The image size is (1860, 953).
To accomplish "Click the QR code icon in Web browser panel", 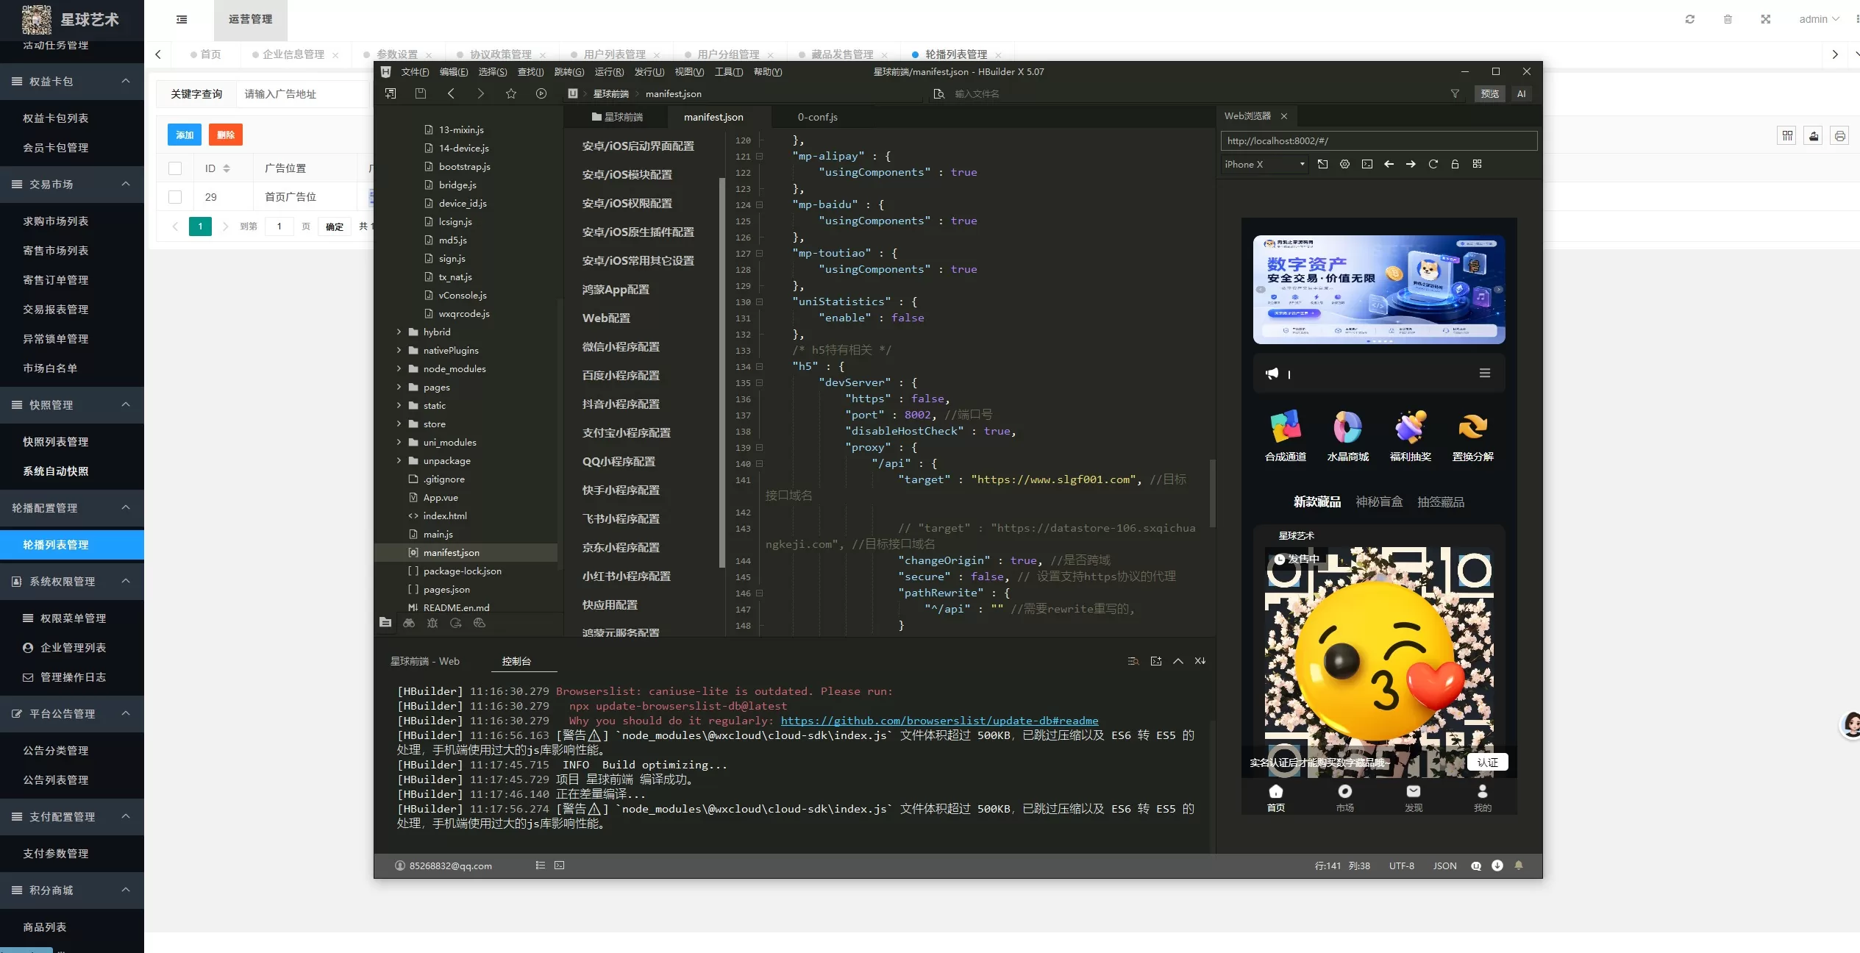I will [x=1477, y=164].
